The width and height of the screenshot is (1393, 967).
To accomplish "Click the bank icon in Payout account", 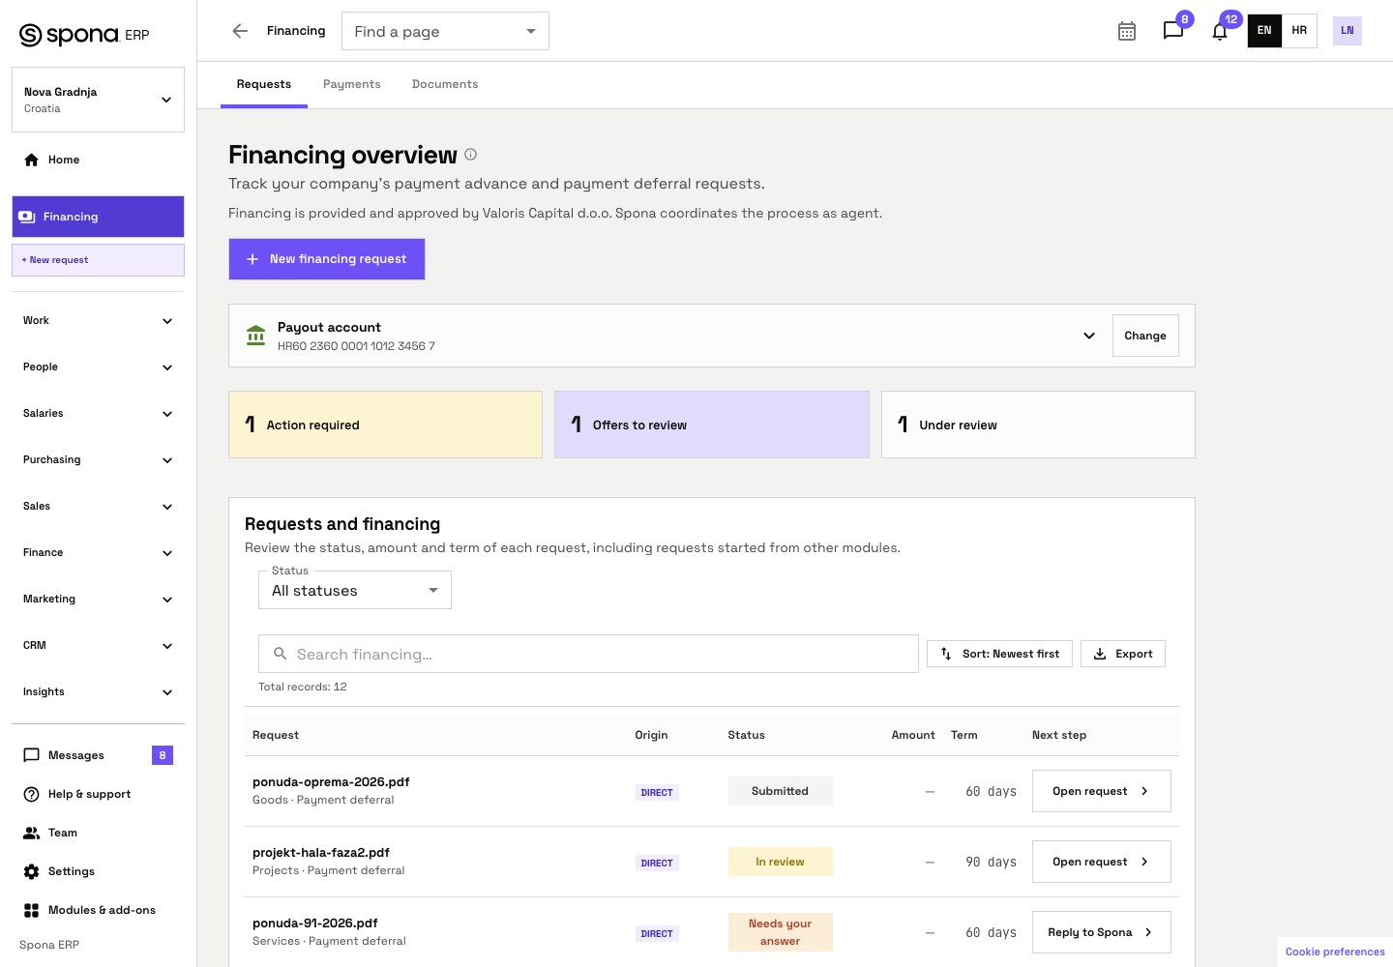I will (255, 336).
